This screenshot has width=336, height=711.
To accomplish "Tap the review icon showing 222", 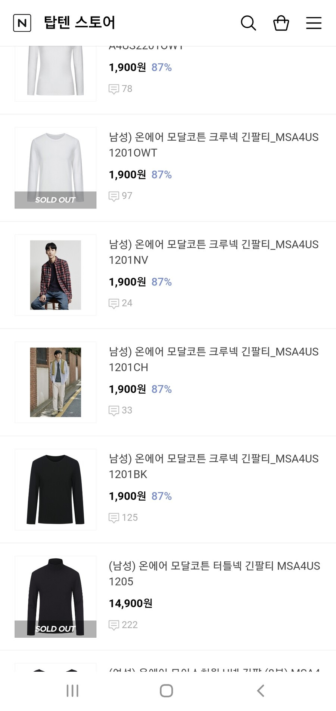I will point(113,625).
